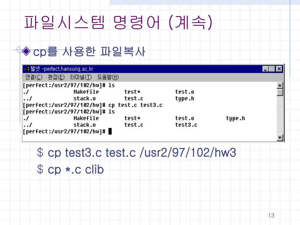Viewport: 300px width, 225px height.
Task: Close the telnet window
Action: pos(279,69)
